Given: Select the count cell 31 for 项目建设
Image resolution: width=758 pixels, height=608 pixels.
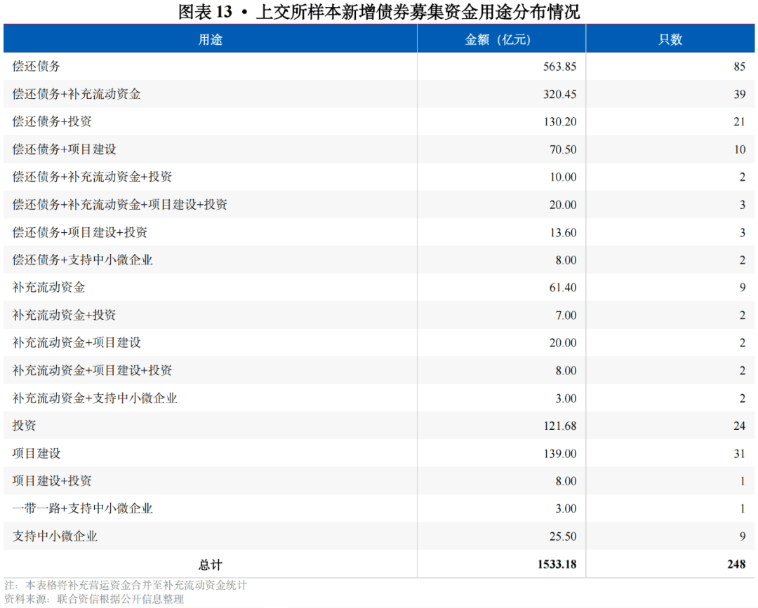Looking at the screenshot, I should tap(739, 454).
